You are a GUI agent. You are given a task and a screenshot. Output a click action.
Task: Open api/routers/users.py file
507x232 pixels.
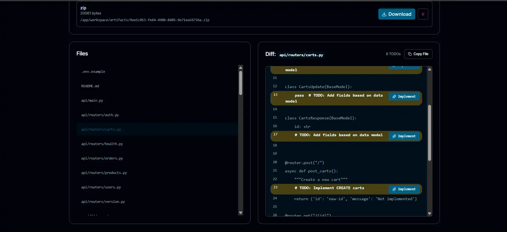point(157,187)
